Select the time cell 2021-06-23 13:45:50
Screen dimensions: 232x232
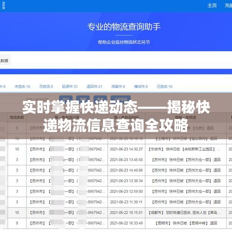(126, 159)
